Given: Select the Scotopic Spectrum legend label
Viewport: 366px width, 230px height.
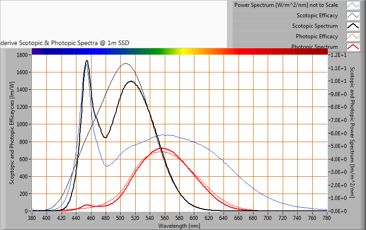Looking at the screenshot, I should (x=315, y=26).
